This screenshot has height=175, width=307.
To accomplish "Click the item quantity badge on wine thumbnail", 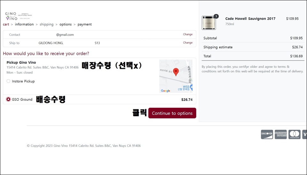I will pyautogui.click(x=216, y=16).
